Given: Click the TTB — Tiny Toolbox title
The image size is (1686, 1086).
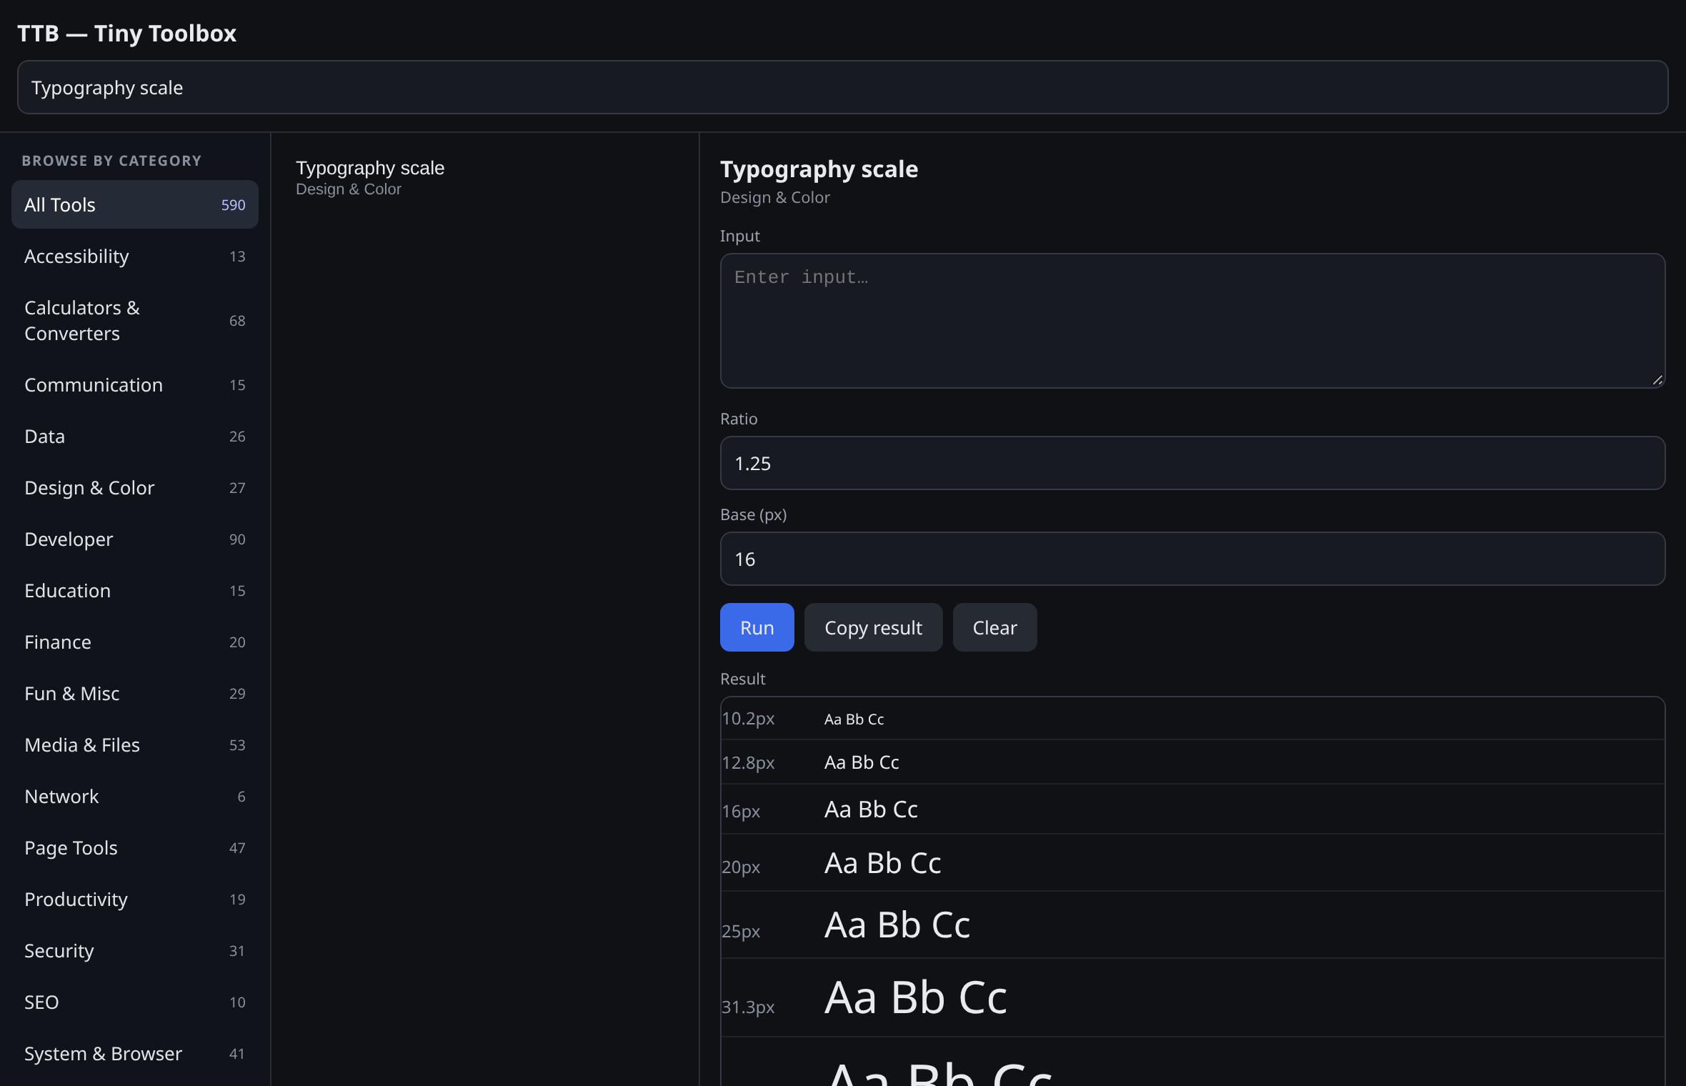Looking at the screenshot, I should click(126, 33).
